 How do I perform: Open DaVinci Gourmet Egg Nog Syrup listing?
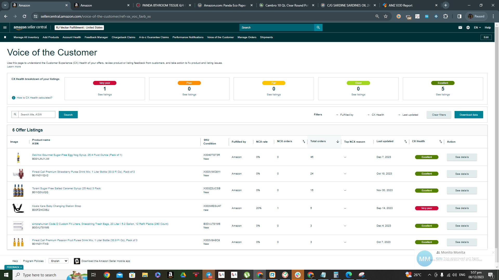click(77, 155)
